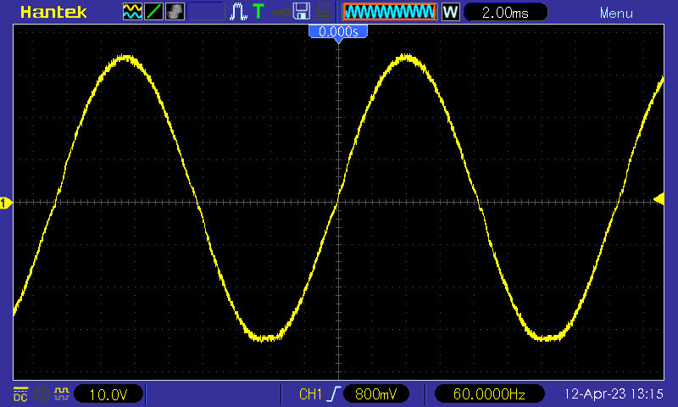This screenshot has width=678, height=407.
Task: Click the pulse trigger status icon
Action: [x=238, y=12]
